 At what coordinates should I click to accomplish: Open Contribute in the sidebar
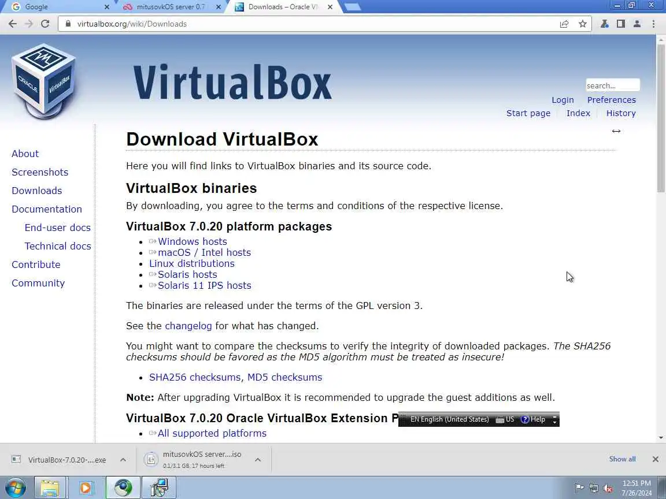point(36,265)
